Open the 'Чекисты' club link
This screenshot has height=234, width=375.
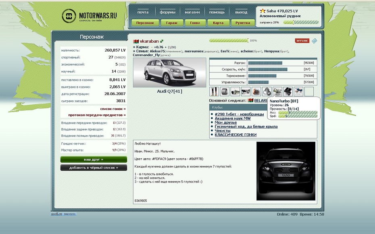coord(223,130)
